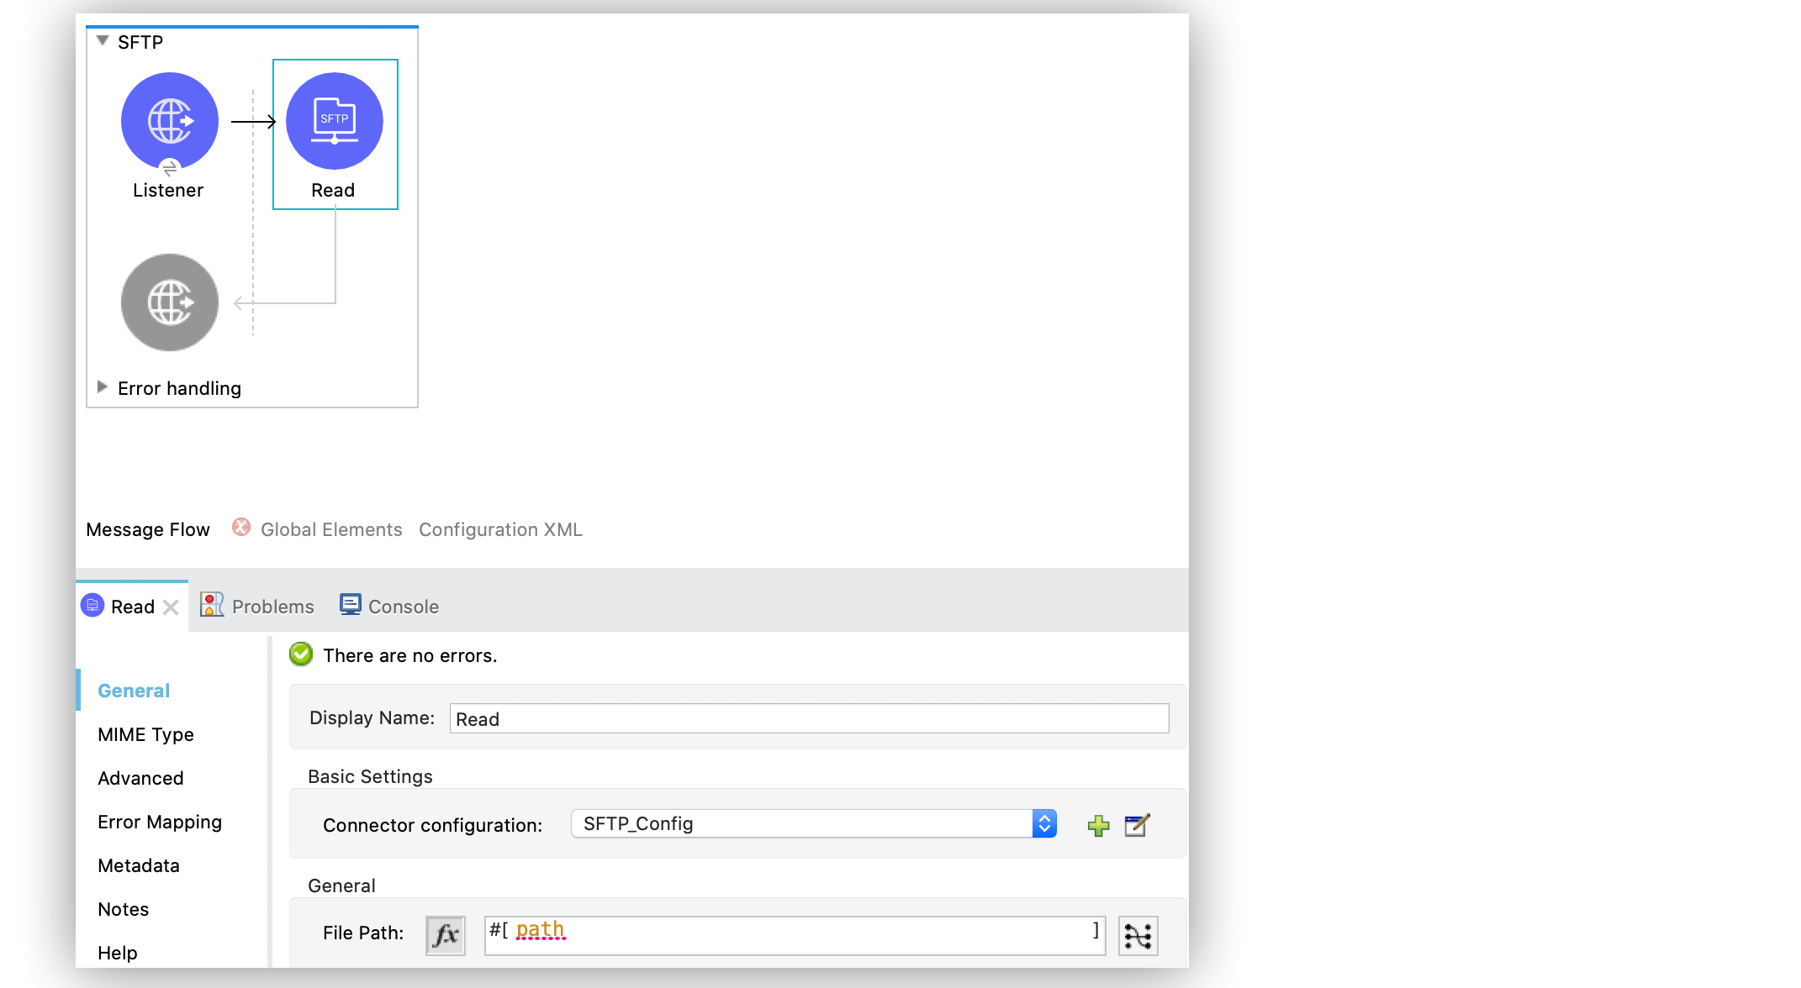Open the Error Mapping settings
The height and width of the screenshot is (988, 1801).
coord(160,822)
